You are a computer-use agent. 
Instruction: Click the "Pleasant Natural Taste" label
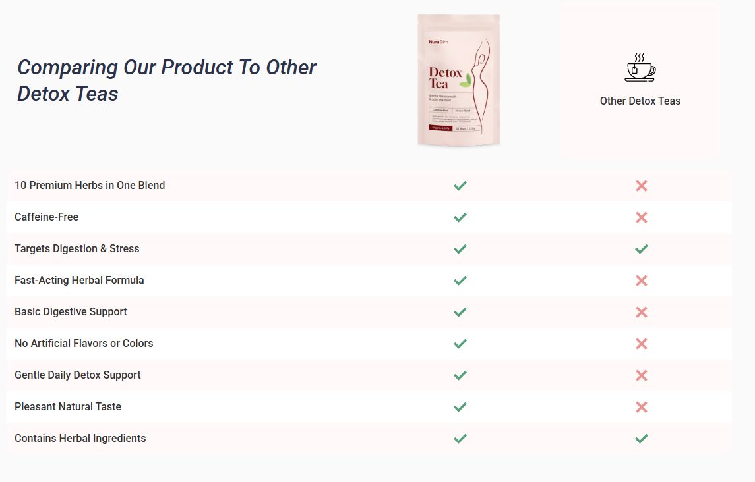[x=68, y=406]
